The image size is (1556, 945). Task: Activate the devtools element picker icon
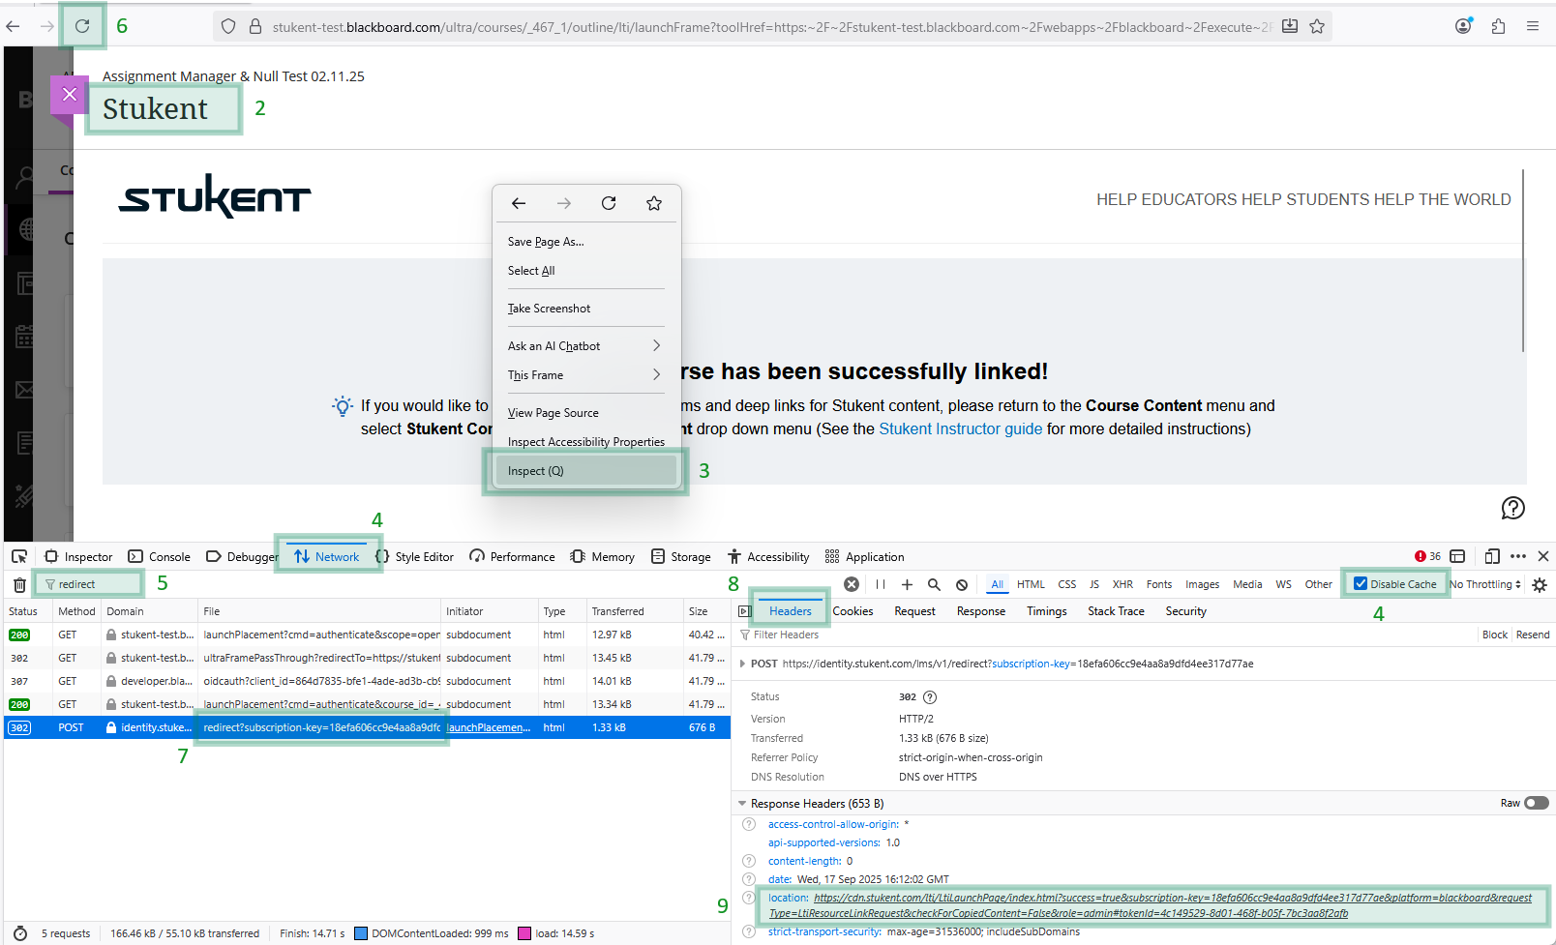(19, 556)
